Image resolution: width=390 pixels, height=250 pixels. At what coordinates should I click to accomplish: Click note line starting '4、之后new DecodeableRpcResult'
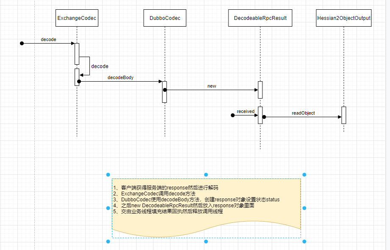184,206
